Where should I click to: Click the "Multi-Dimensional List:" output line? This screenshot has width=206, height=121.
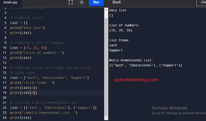(131, 60)
